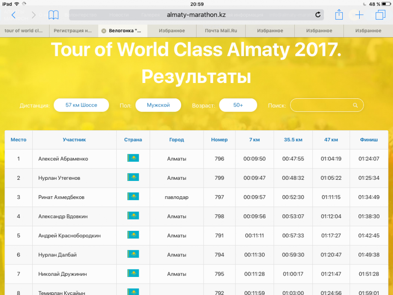Sort table by Участник column header
Viewport: 393px width, 295px height.
click(74, 140)
